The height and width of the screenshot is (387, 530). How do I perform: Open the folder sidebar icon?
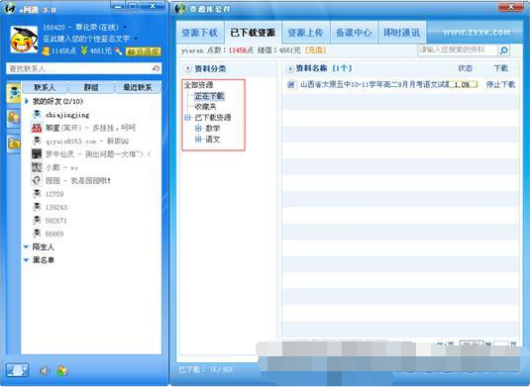click(14, 144)
